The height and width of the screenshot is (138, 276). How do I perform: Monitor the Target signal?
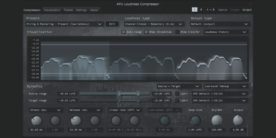(x=235, y=10)
